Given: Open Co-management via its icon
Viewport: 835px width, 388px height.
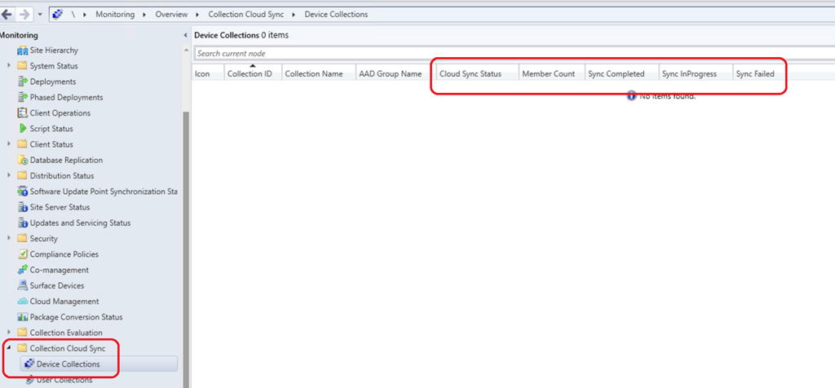Looking at the screenshot, I should click(23, 270).
